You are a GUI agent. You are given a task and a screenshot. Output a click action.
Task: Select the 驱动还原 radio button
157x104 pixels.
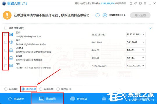point(23,89)
